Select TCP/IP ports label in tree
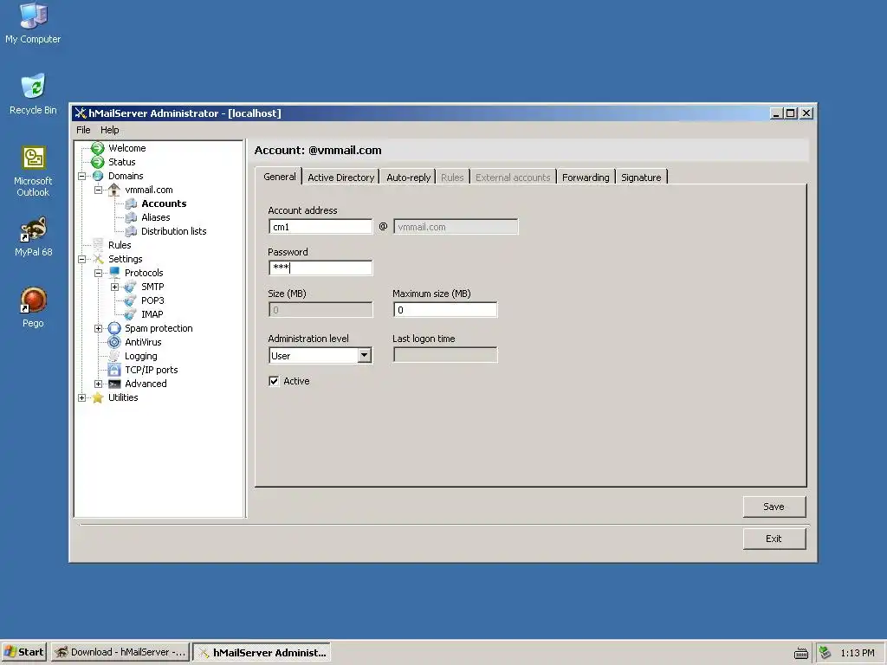 tap(151, 370)
